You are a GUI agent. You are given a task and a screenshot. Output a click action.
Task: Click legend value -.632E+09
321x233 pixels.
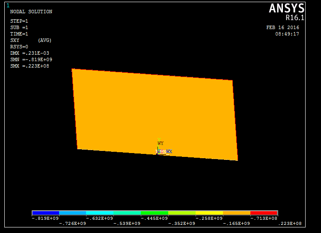(x=99, y=218)
